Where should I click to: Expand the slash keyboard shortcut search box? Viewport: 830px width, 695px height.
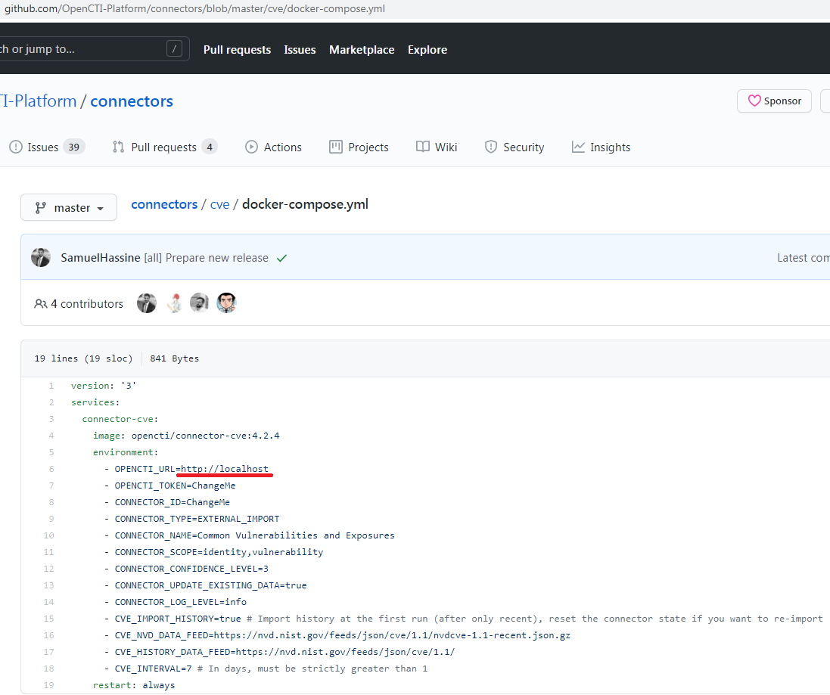[x=173, y=47]
